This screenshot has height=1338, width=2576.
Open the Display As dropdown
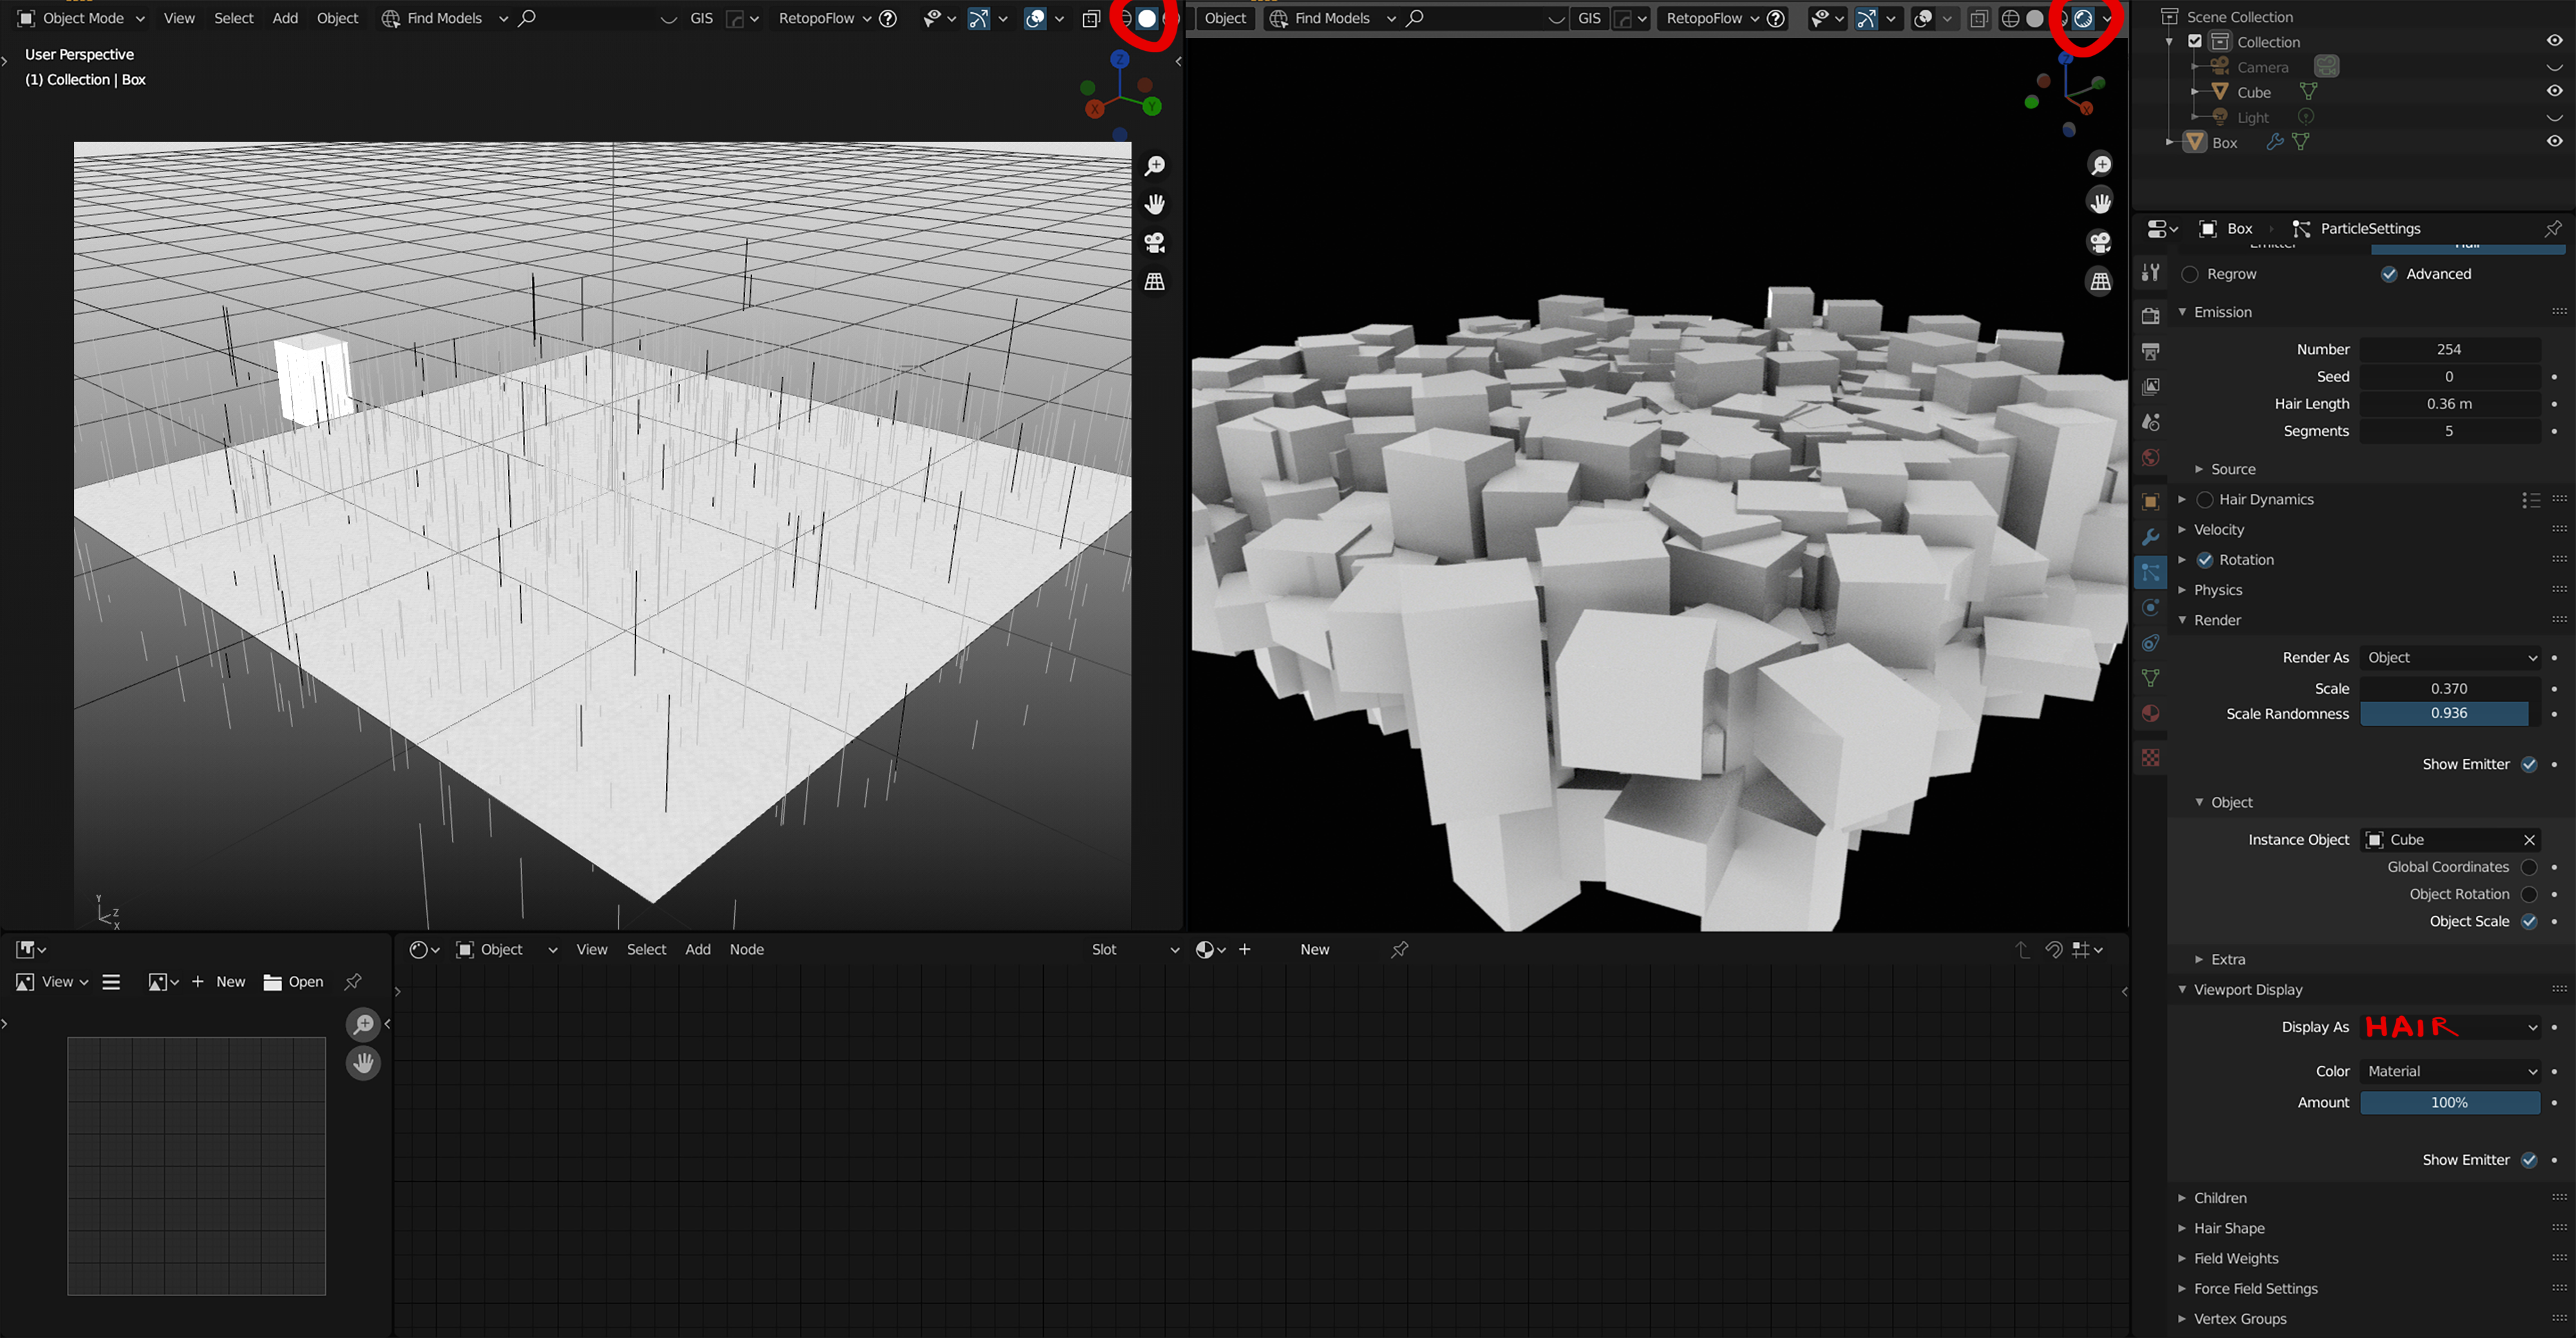(2450, 1027)
